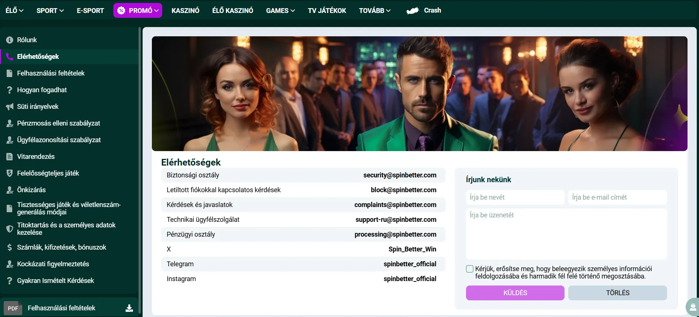The width and height of the screenshot is (699, 317).
Task: Click the Biztonsági osztály row label
Action: tap(193, 175)
